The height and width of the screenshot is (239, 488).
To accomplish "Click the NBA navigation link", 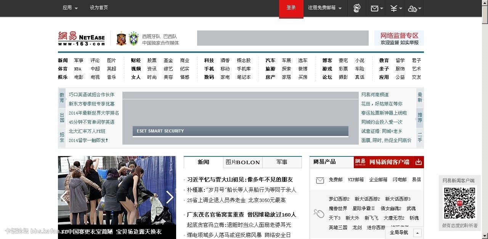I will coord(78,69).
